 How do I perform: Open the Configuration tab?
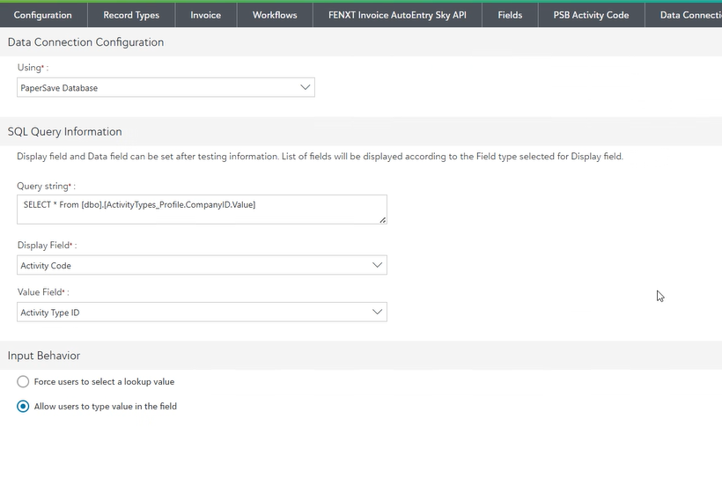[43, 15]
